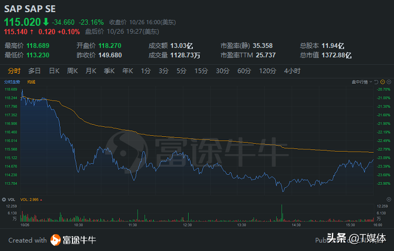Click the 总股本 value 11.94亿
Viewport: 394px width, 251px height.
(x=333, y=46)
